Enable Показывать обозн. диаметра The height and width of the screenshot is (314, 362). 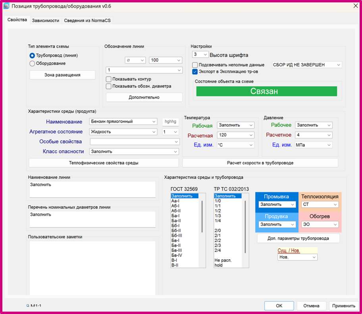(x=109, y=86)
